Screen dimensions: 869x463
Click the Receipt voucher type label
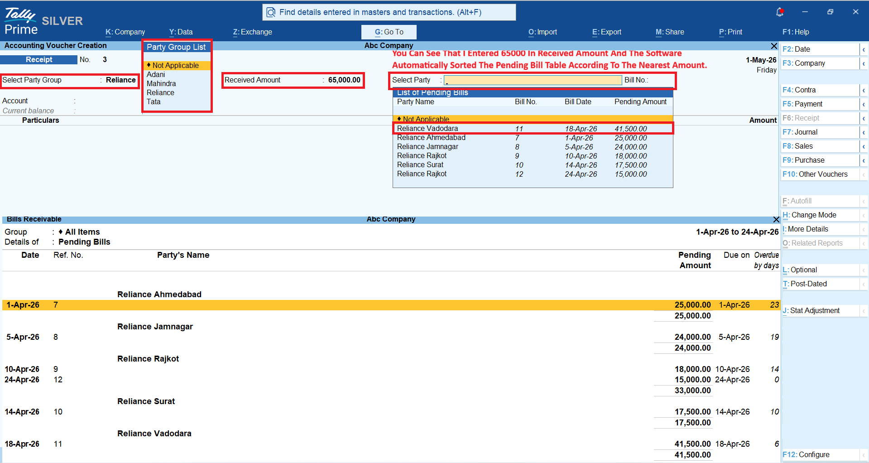[x=39, y=60]
